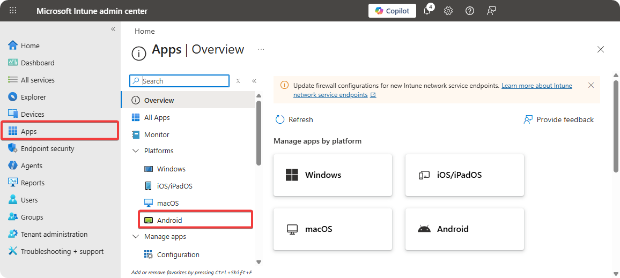Click the Copilot button
Viewport: 620px width, 278px height.
(x=392, y=11)
